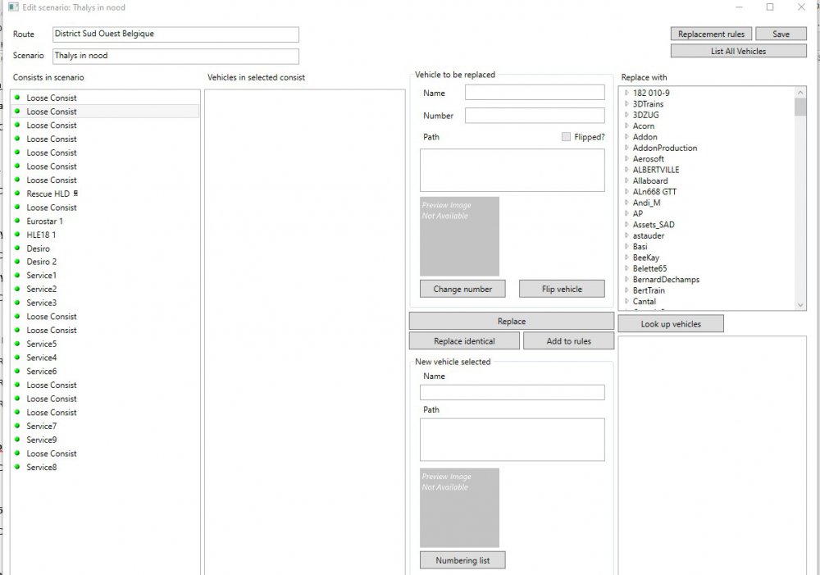Click the green status icon next to Service9

(18, 440)
